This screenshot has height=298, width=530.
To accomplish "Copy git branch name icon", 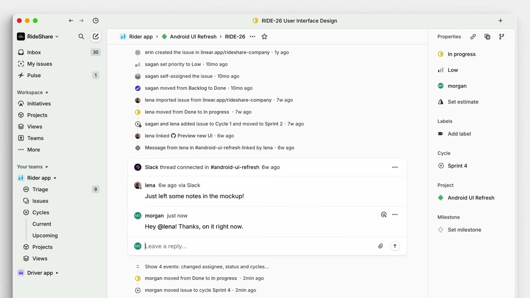I will [501, 36].
